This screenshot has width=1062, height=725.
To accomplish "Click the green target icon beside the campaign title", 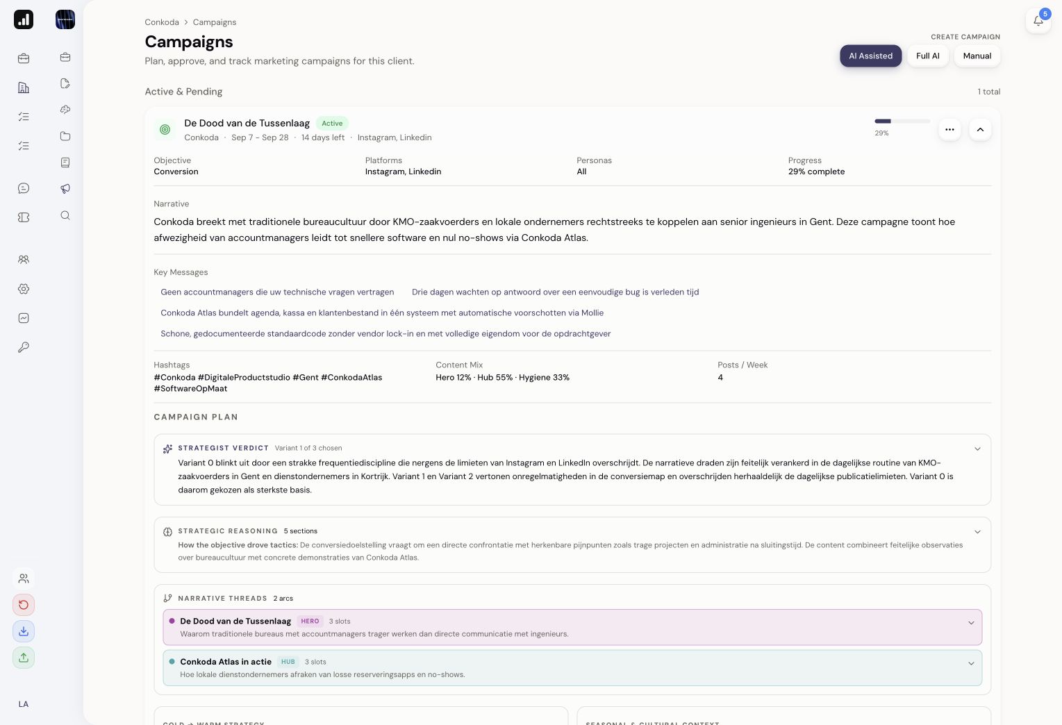I will coord(165,129).
